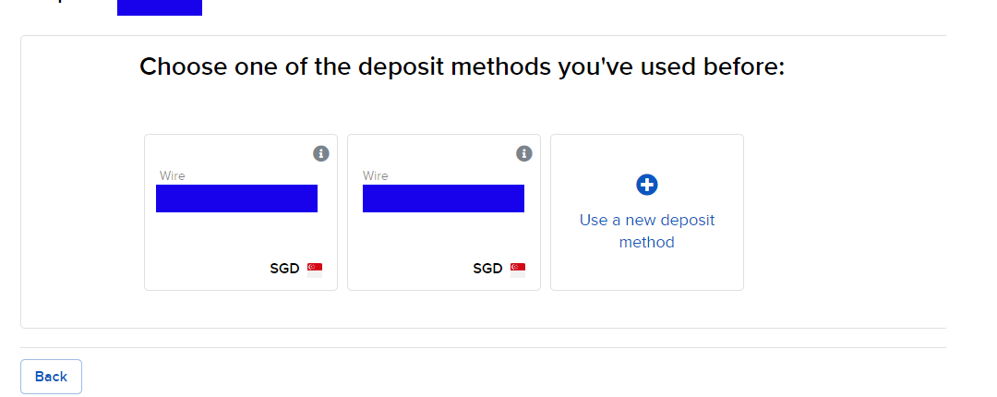Click redacted account name on second Wire card
This screenshot has height=397, width=997.
pyautogui.click(x=443, y=198)
